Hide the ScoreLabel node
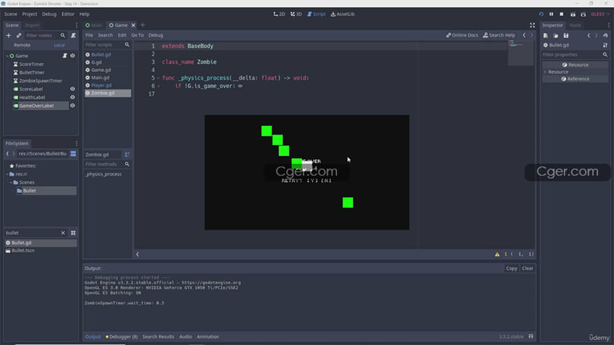Screen dimensions: 614x345 click(72, 89)
